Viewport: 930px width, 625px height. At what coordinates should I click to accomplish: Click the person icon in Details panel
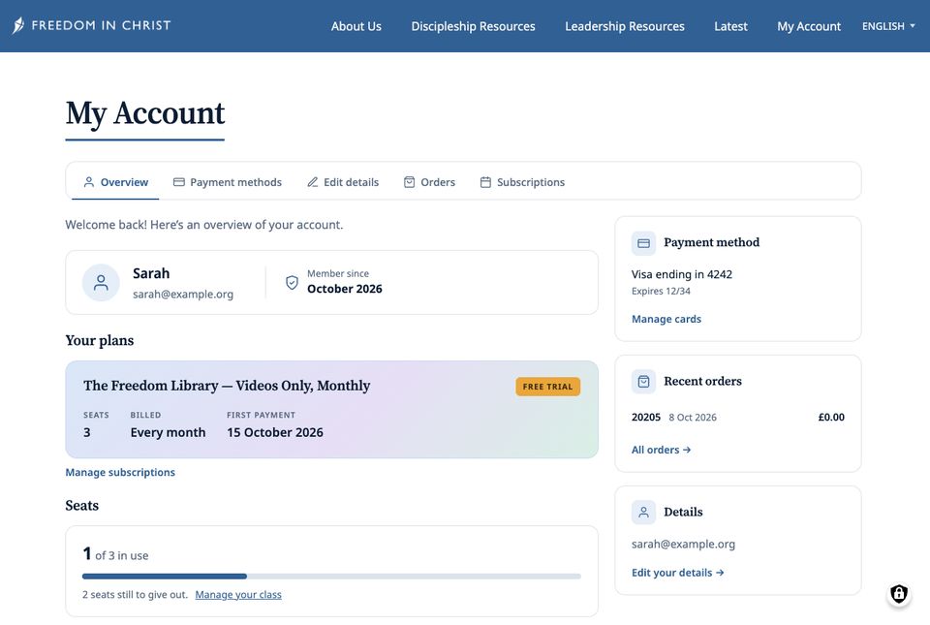643,513
